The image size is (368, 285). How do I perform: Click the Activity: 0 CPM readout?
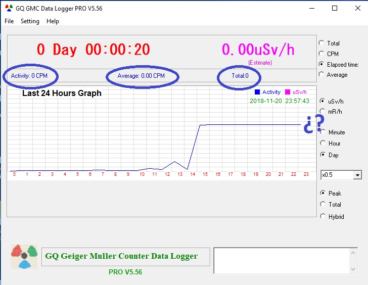29,76
